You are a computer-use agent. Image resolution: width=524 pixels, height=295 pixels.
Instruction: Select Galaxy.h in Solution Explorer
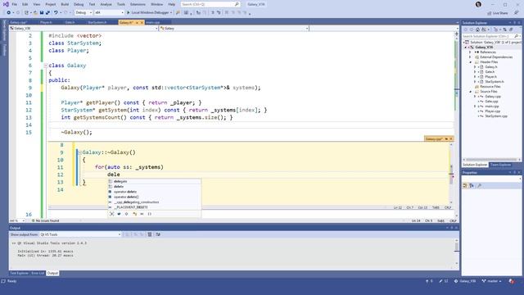click(491, 67)
